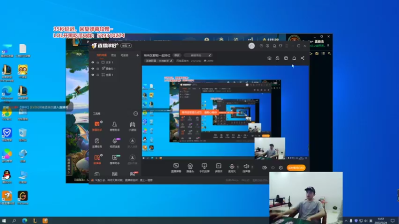Open the hamburger menu in title bar

[286, 46]
